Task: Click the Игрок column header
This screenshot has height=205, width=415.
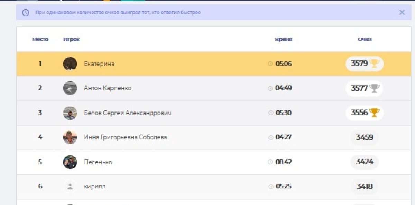Action: point(72,39)
